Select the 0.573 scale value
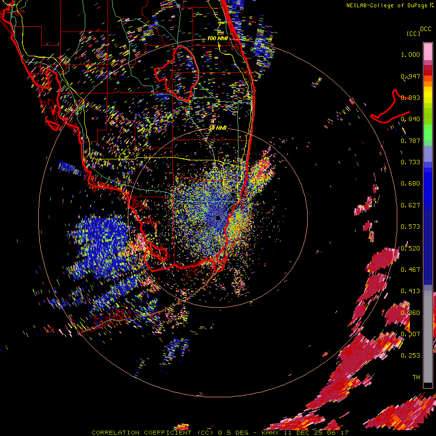The width and height of the screenshot is (436, 436). click(410, 227)
